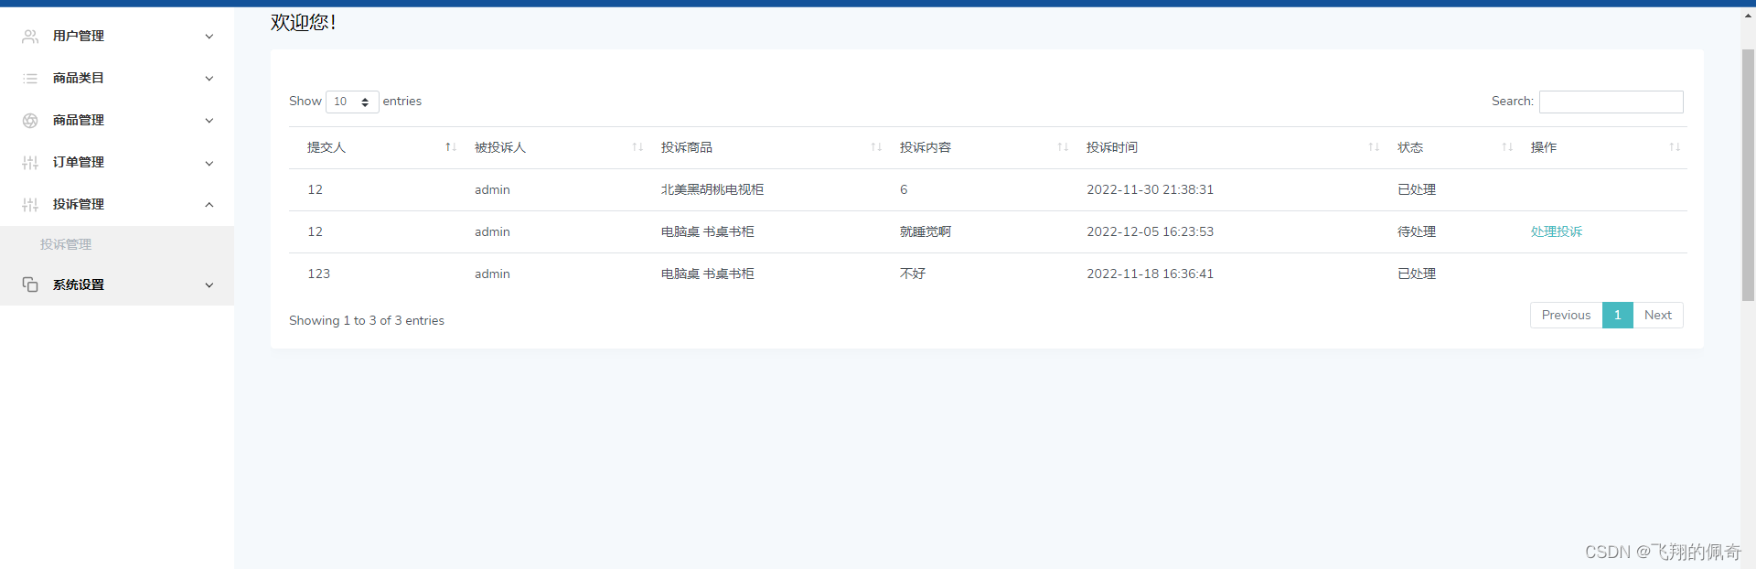Expand 商品类目 menu chevron
Image resolution: width=1756 pixels, height=569 pixels.
pyautogui.click(x=209, y=79)
